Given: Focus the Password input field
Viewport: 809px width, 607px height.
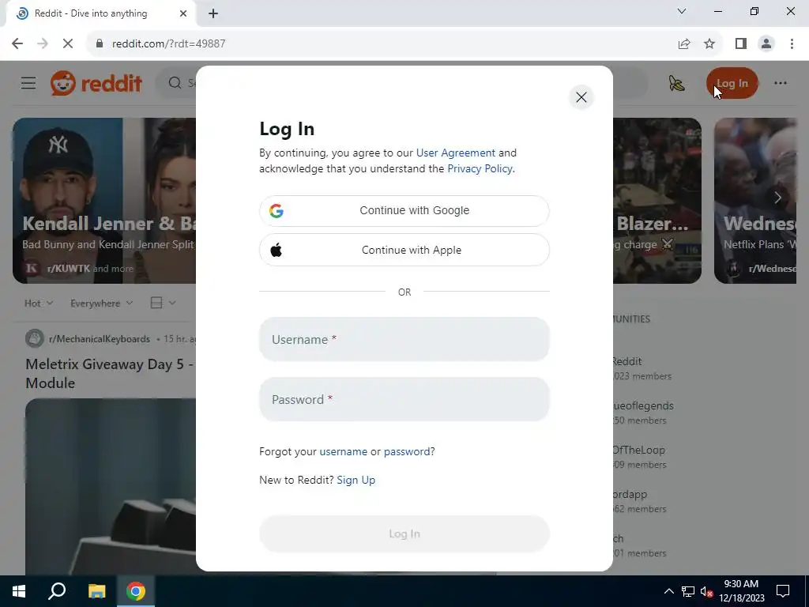Looking at the screenshot, I should point(404,399).
